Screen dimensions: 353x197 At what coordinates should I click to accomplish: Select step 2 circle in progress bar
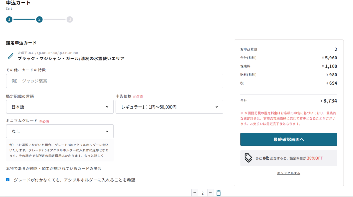click(x=40, y=19)
